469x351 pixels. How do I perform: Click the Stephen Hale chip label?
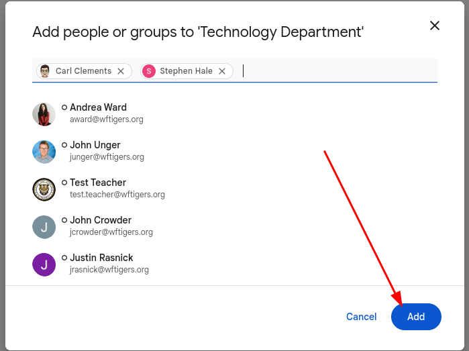click(x=186, y=71)
